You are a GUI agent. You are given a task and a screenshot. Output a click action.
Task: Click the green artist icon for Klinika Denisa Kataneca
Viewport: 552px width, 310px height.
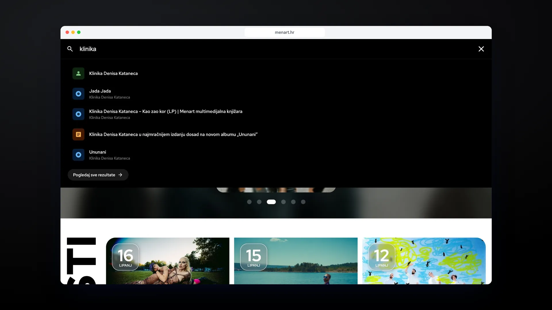click(78, 73)
